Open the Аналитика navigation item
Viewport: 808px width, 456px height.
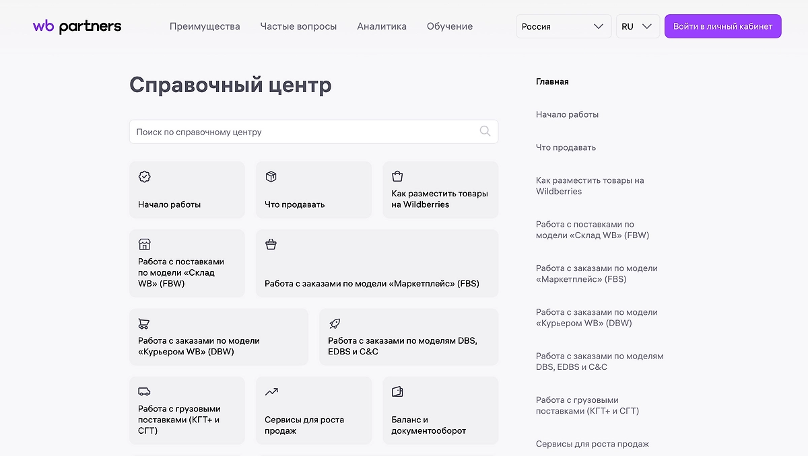pos(381,26)
